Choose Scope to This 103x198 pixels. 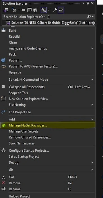pyautogui.click(x=18, y=93)
